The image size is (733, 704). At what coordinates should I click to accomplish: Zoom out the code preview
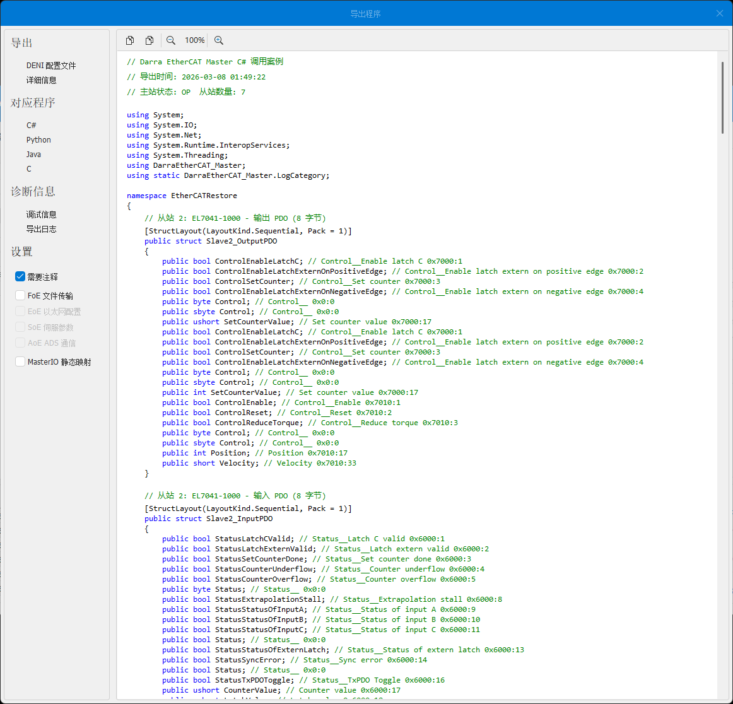coord(171,40)
